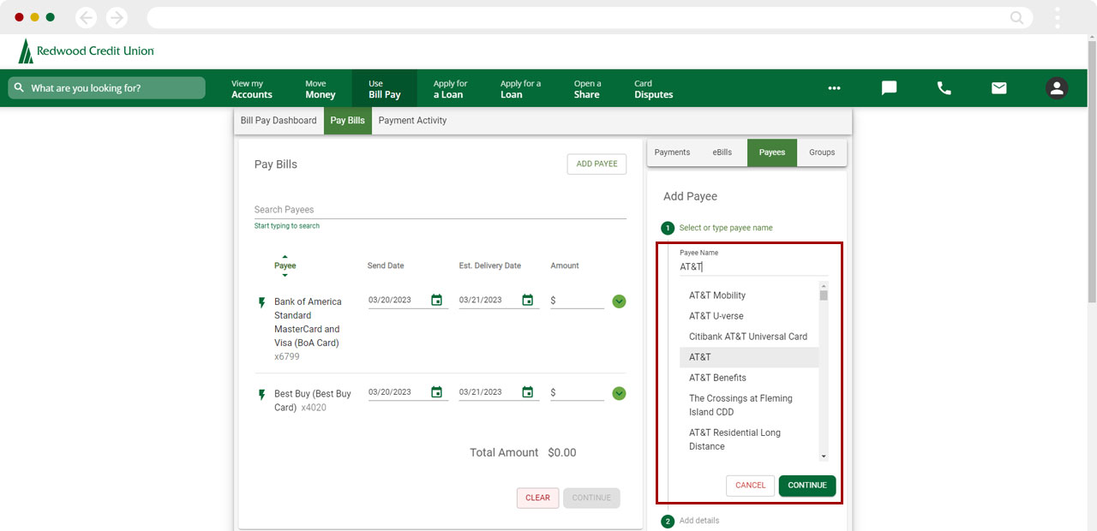This screenshot has height=531, width=1097.
Task: Select the Payees side tab
Action: pos(772,152)
